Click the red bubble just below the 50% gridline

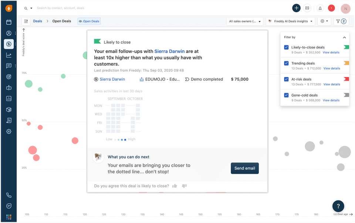tap(28, 124)
